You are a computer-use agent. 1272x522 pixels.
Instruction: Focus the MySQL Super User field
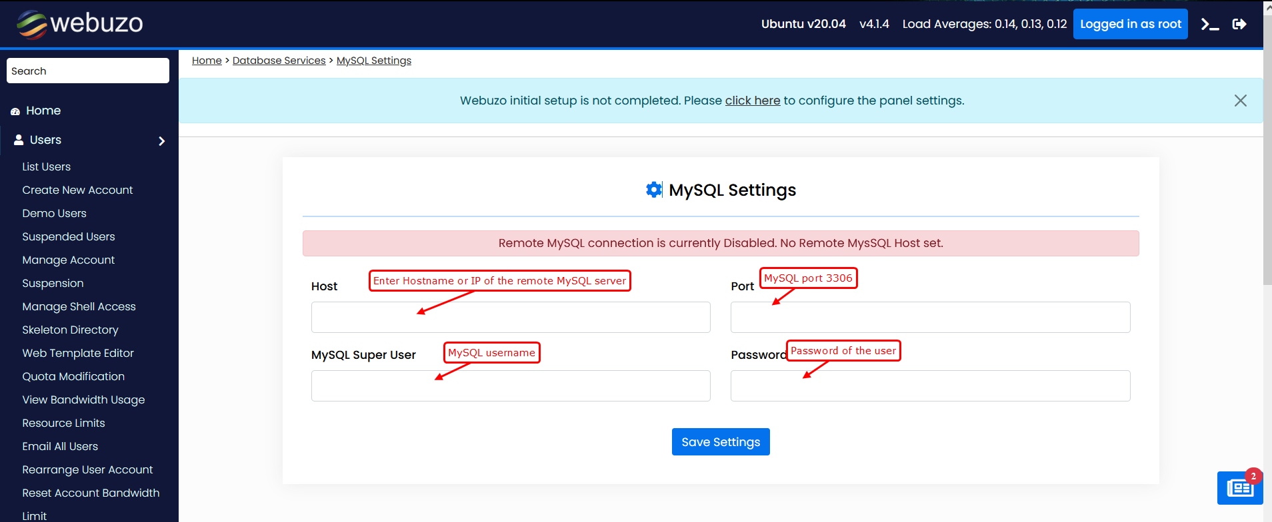point(510,386)
